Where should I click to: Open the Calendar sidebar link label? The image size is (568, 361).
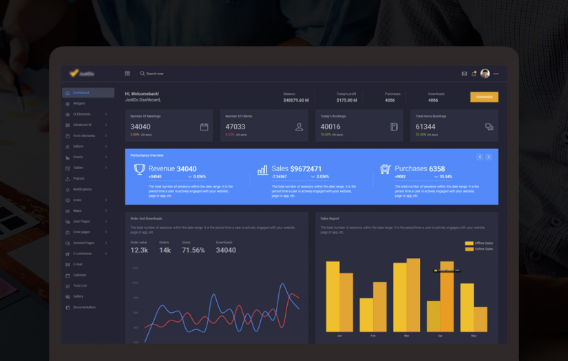tap(79, 275)
